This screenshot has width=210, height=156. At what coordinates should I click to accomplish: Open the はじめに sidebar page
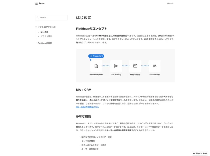(44, 32)
